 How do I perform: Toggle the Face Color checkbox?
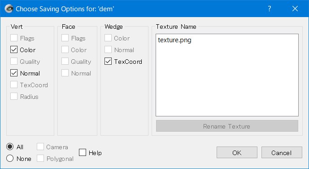(x=65, y=49)
